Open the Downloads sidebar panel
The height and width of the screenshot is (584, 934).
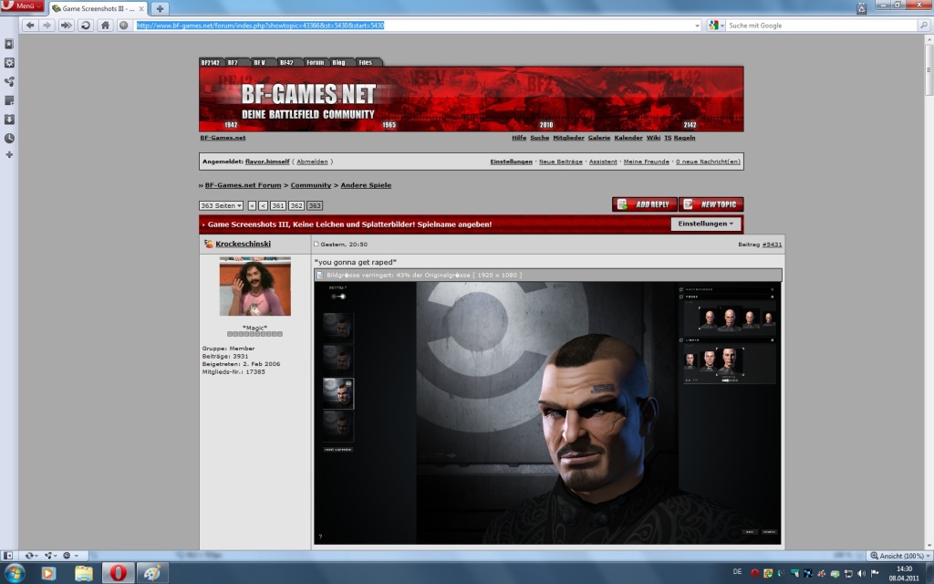tap(9, 120)
